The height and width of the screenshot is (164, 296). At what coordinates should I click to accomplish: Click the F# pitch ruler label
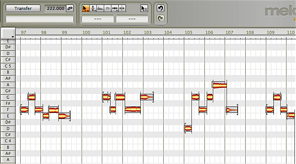(x=8, y=103)
